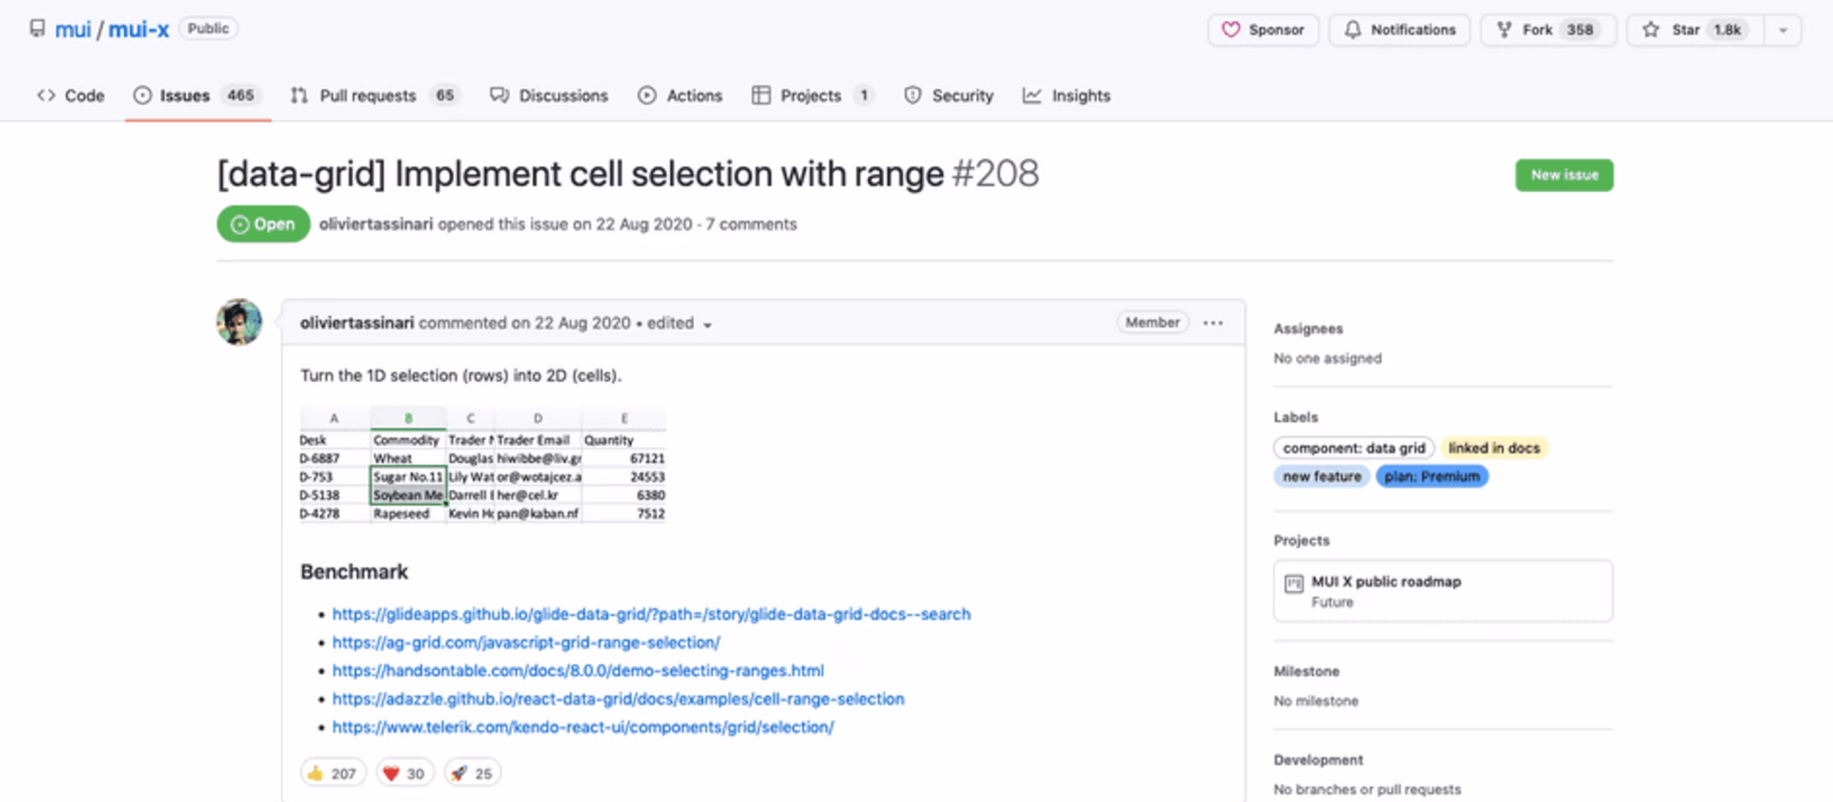Click the spreadsheet cell selection image

(482, 465)
